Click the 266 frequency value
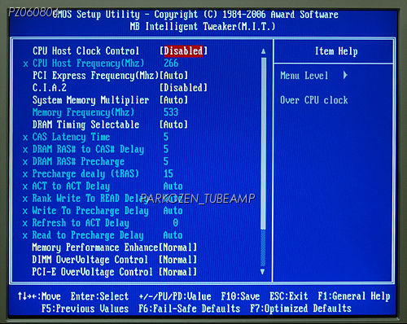 click(171, 63)
